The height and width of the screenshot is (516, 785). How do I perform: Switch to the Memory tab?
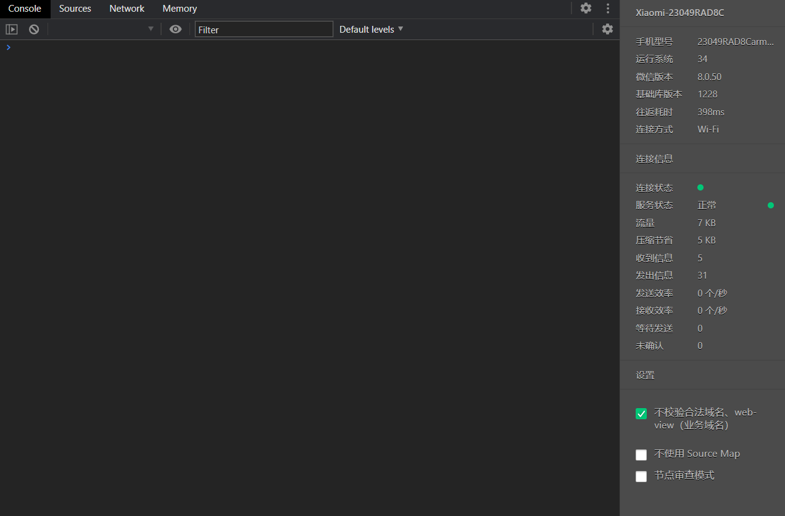(x=180, y=9)
